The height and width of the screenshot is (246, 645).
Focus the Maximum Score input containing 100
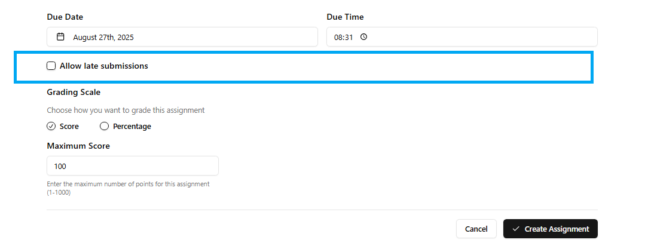[133, 166]
